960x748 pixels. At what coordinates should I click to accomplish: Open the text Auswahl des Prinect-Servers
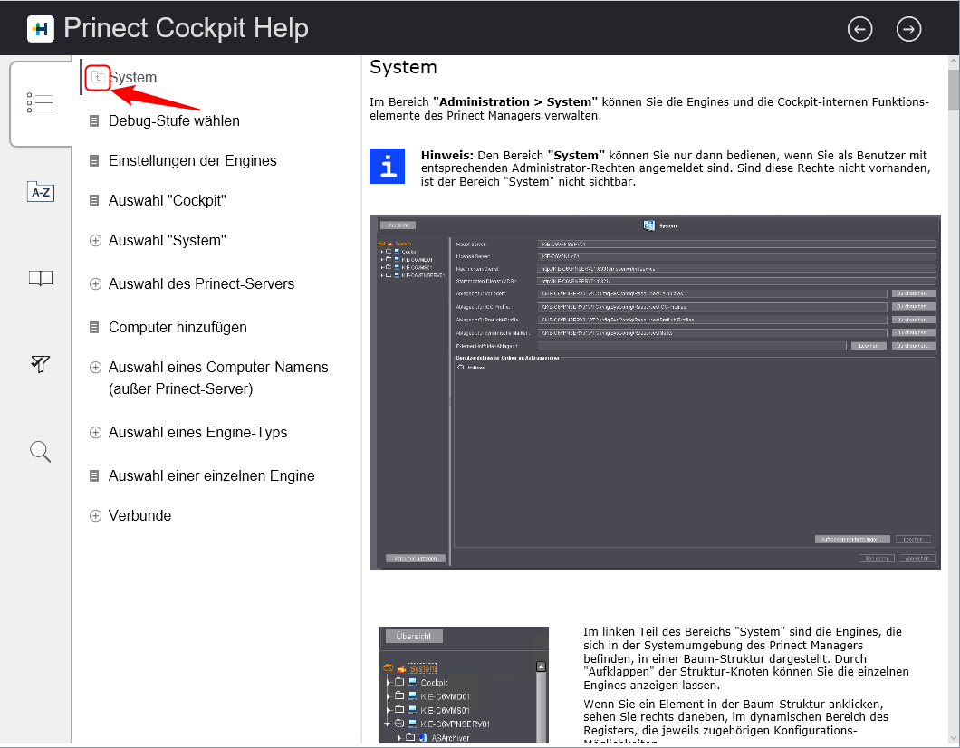201,284
